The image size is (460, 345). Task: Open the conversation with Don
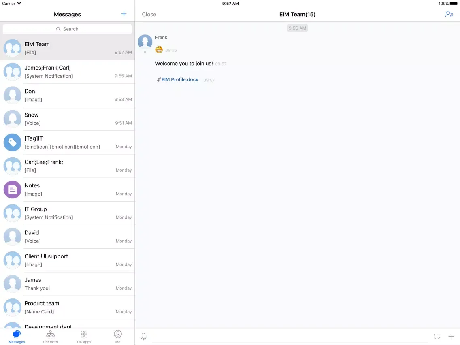tap(67, 95)
